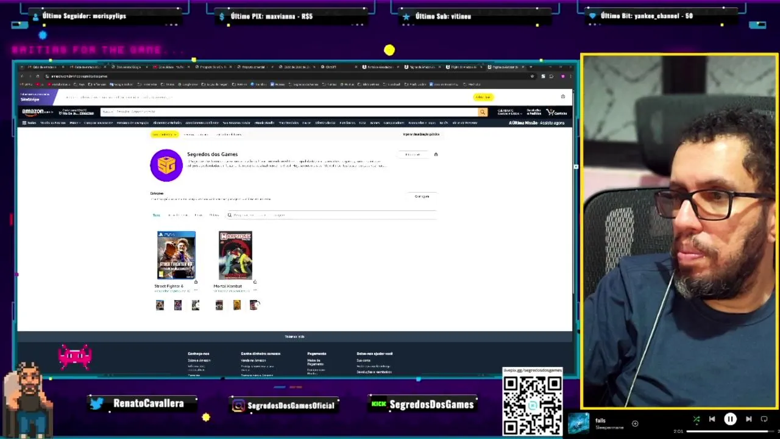This screenshot has width=780, height=439.
Task: Share the Segredos dos Games storefront page
Action: [436, 154]
